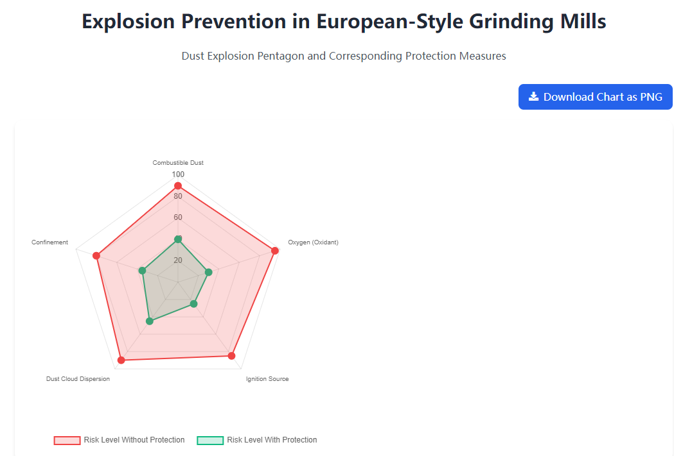Screen dimensions: 674x456
Task: Click the green legend color box
Action: (210, 440)
